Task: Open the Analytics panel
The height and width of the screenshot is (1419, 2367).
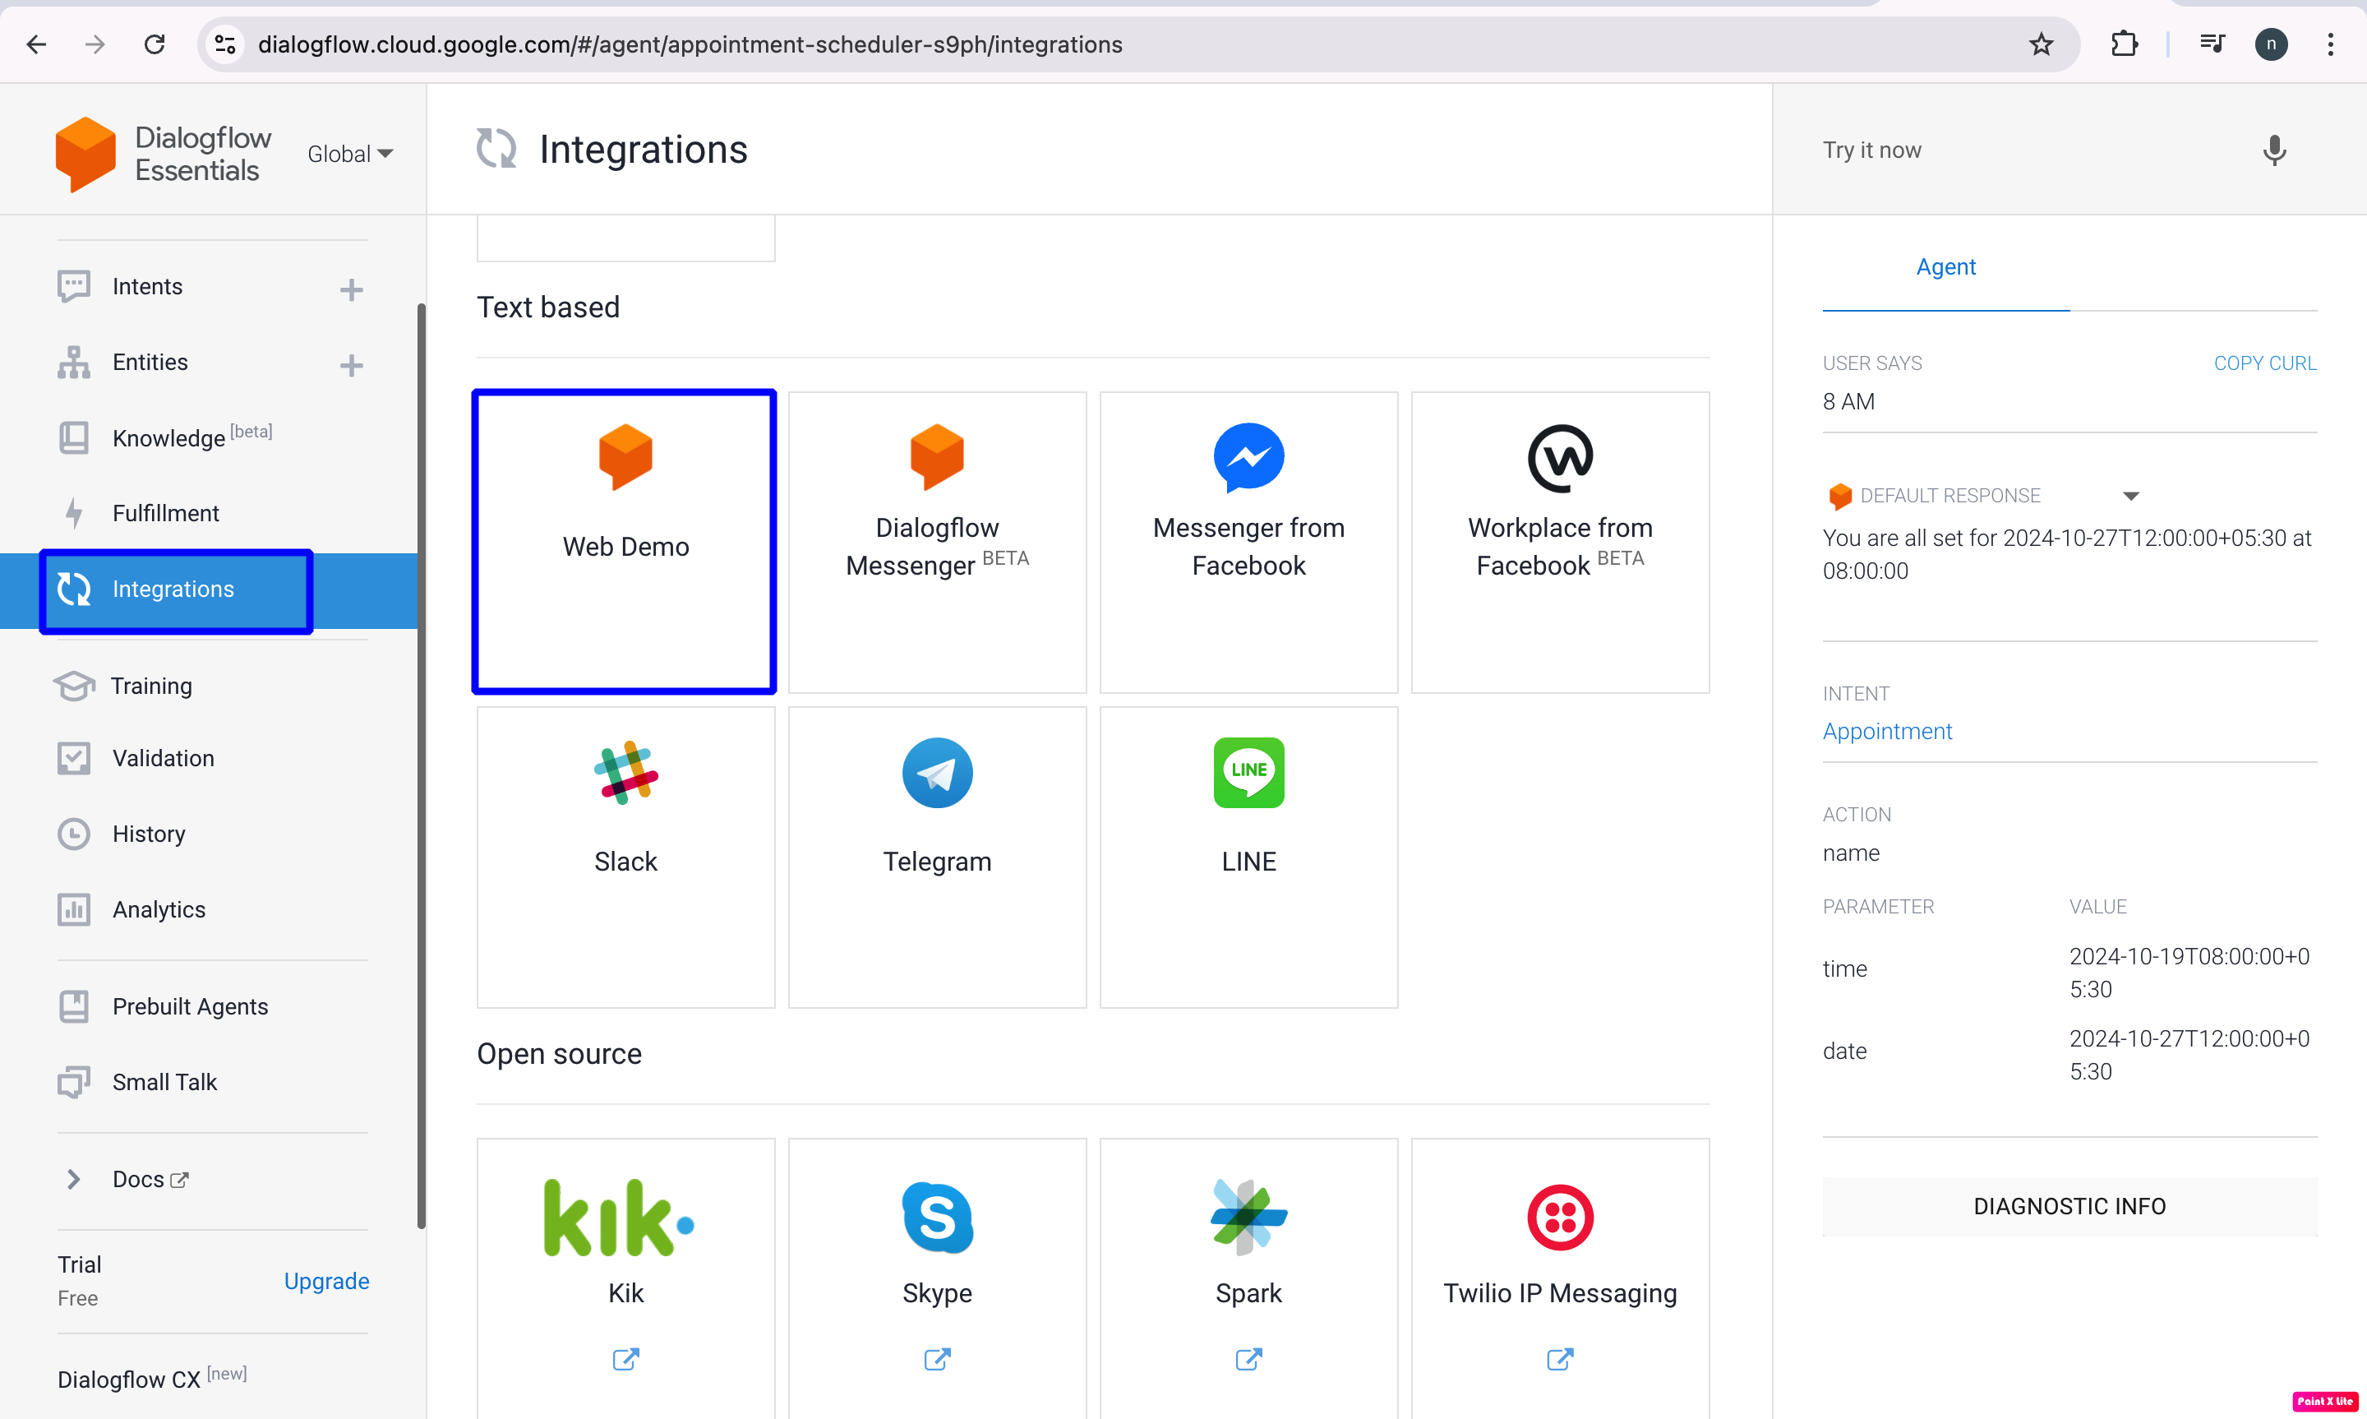Action: 159,909
